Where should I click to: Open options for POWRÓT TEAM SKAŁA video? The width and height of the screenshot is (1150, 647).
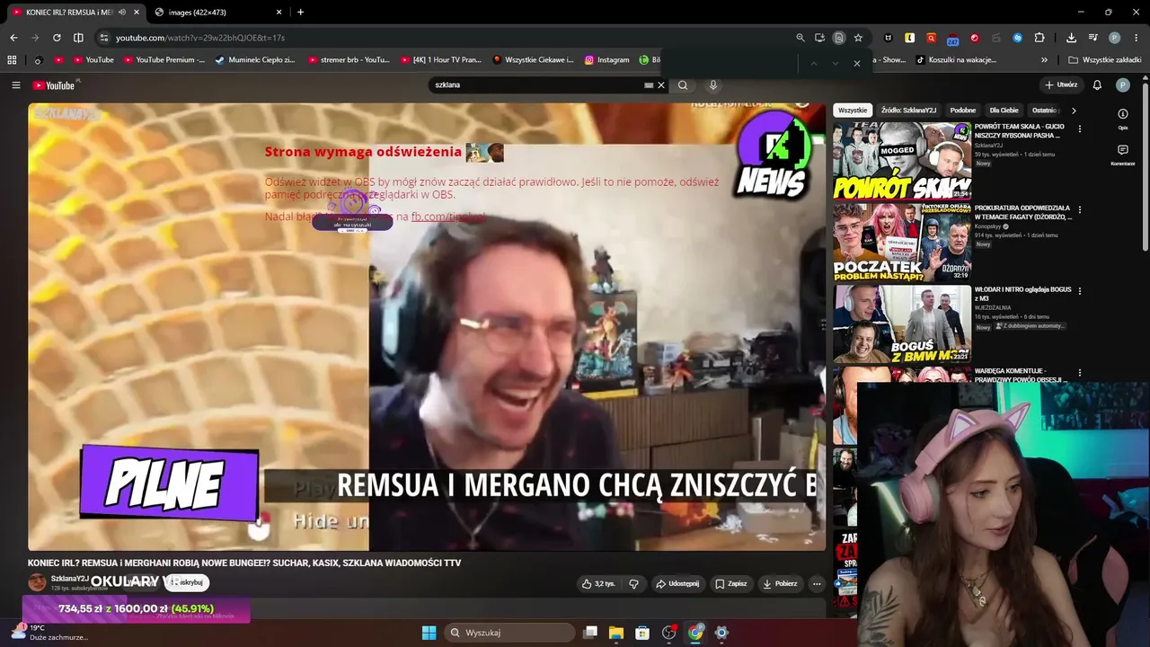pyautogui.click(x=1080, y=129)
